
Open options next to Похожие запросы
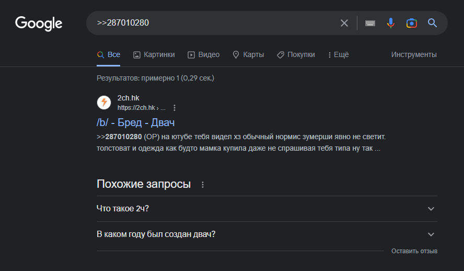[203, 185]
